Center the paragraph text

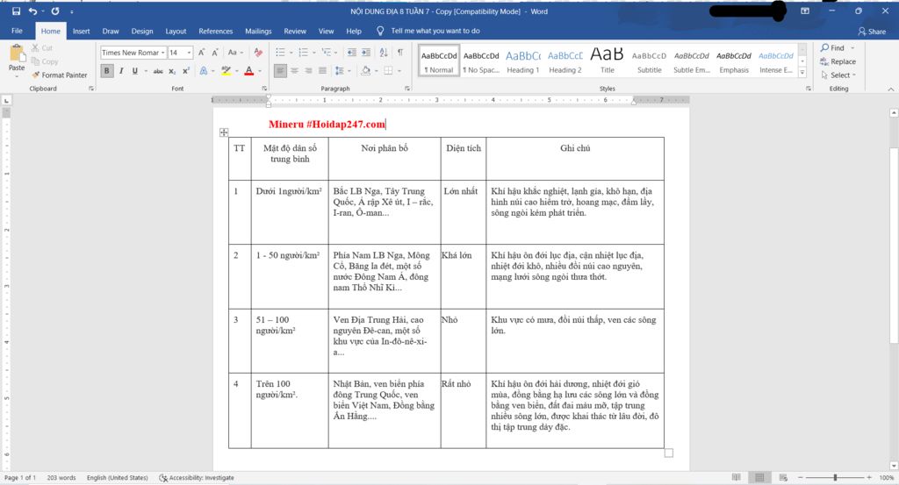coord(294,71)
